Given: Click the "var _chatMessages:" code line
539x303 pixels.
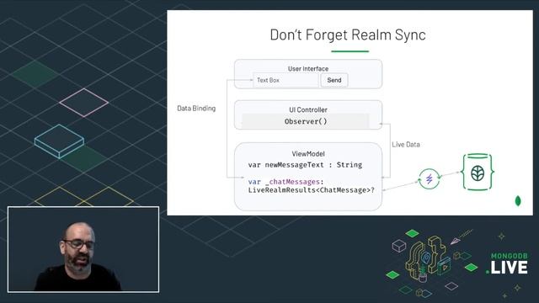Looking at the screenshot, I should [x=286, y=182].
